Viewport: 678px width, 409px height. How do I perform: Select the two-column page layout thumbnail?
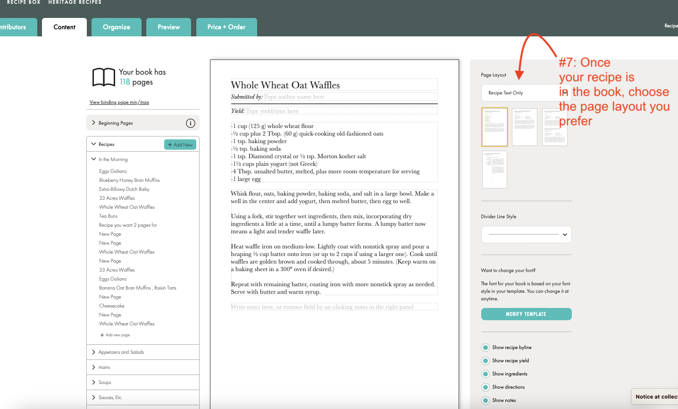(524, 127)
